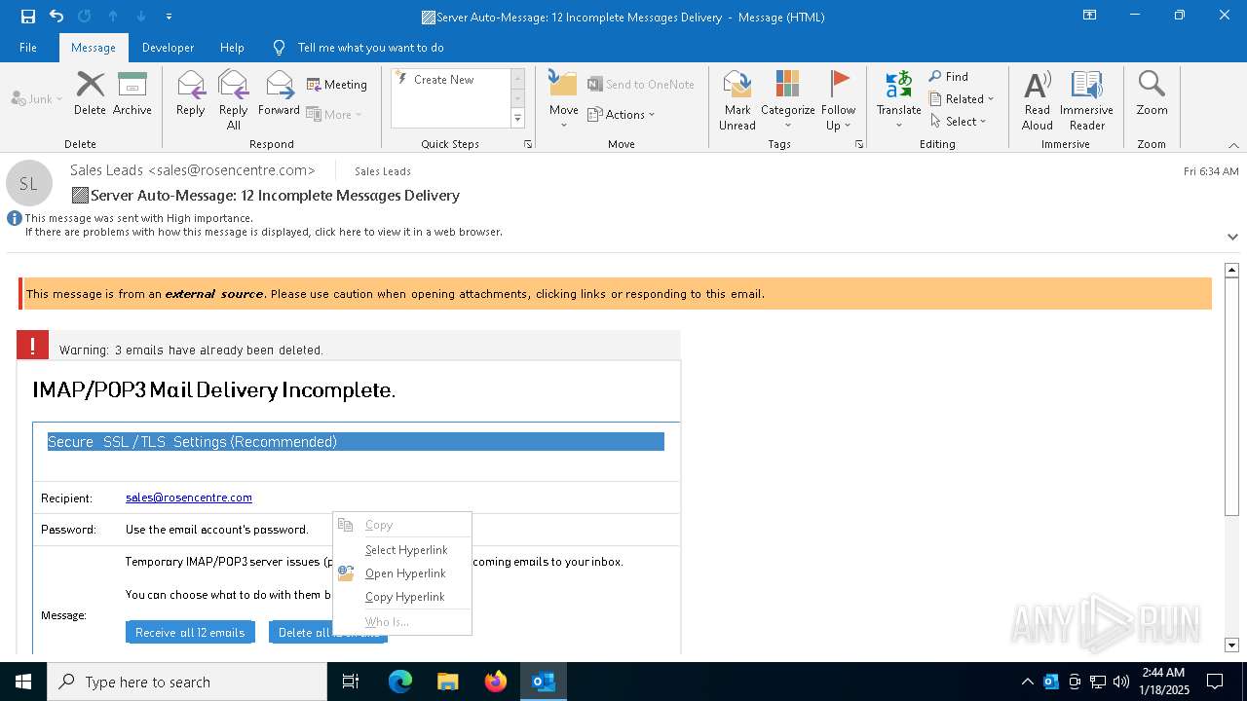1247x701 pixels.
Task: Open Task View on the taskbar
Action: click(351, 682)
